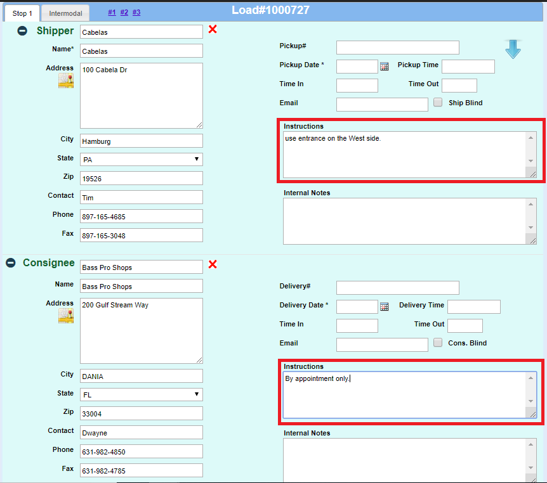547x483 pixels.
Task: Open the shipper State dropdown showing PA
Action: tap(142, 160)
